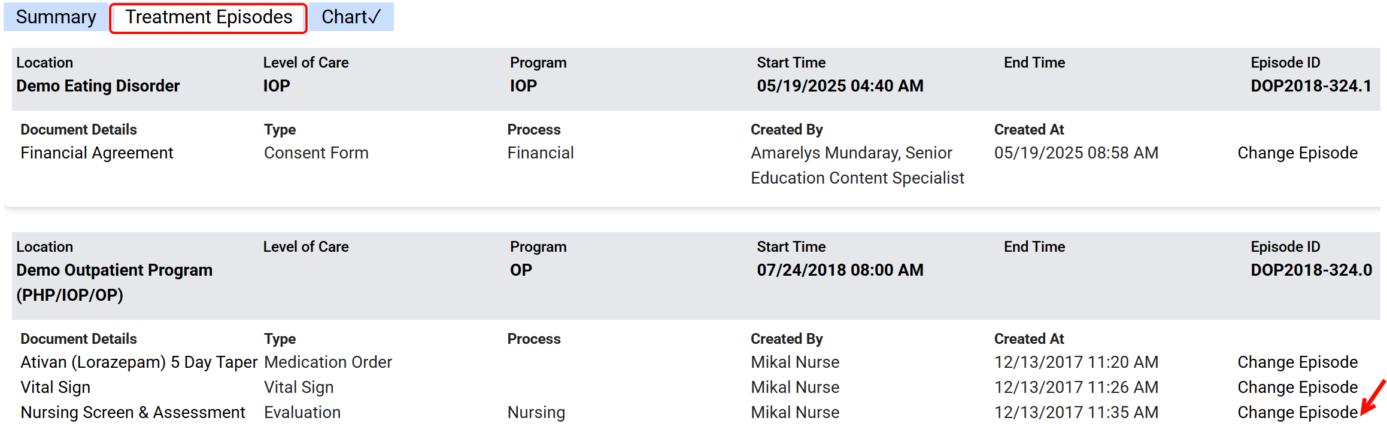Change Episode for Nursing Screen & Assessment
Image resolution: width=1387 pixels, height=424 pixels.
[x=1297, y=413]
